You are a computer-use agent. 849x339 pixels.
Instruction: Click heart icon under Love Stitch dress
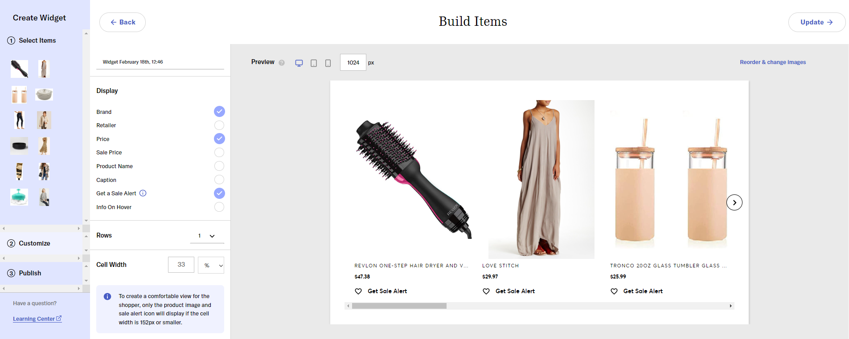(486, 291)
